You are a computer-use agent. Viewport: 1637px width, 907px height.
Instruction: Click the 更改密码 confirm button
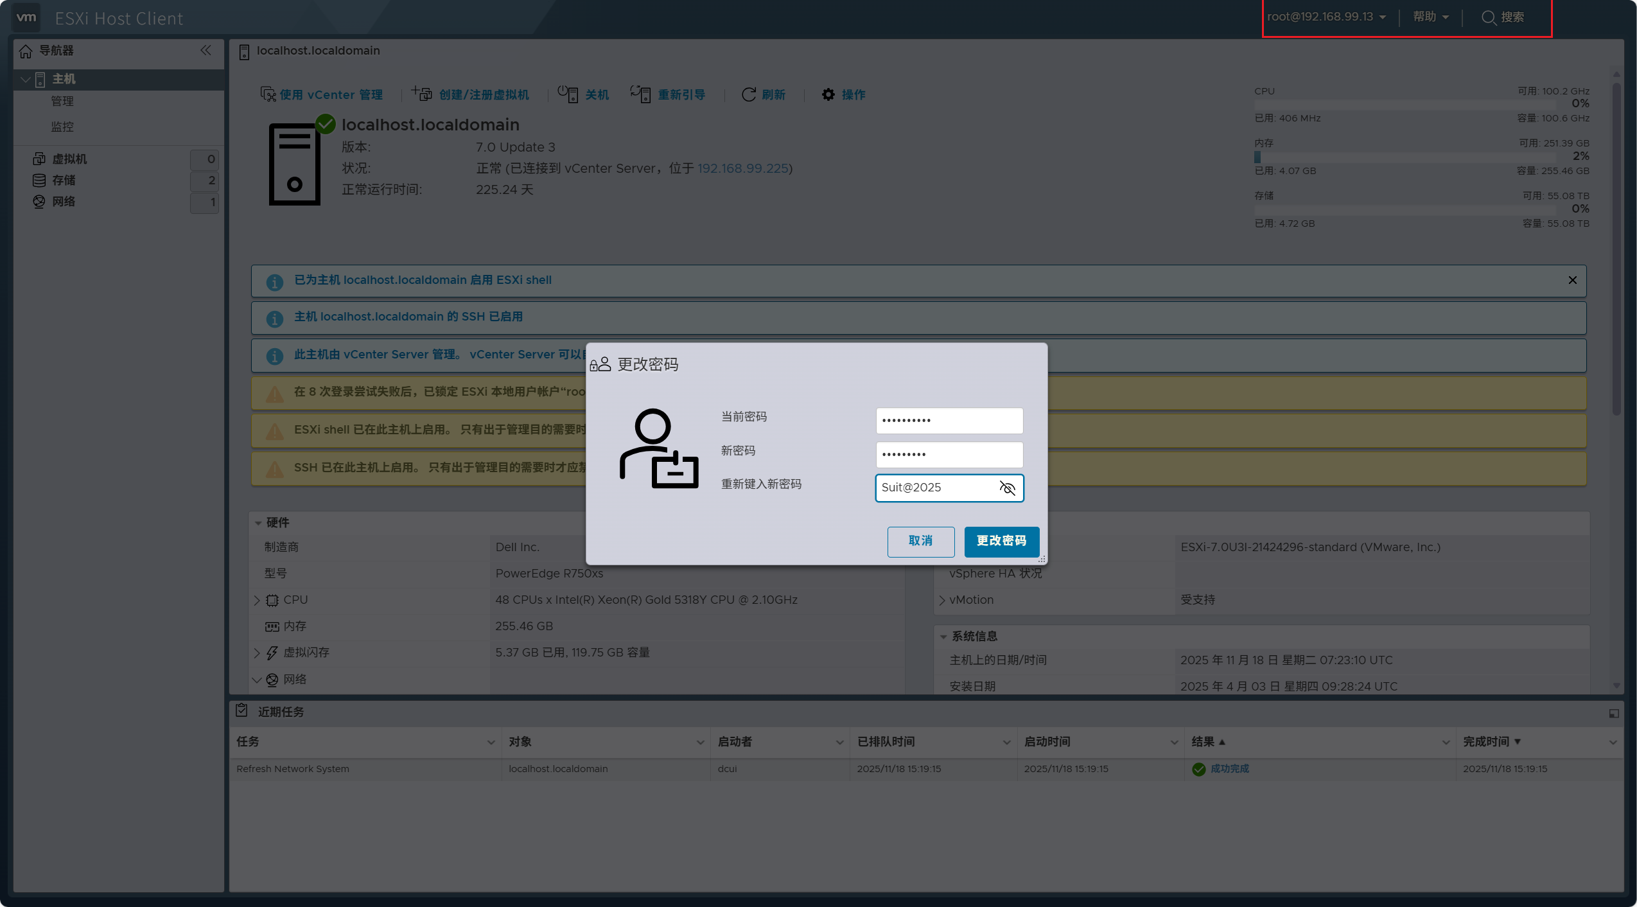coord(1001,541)
